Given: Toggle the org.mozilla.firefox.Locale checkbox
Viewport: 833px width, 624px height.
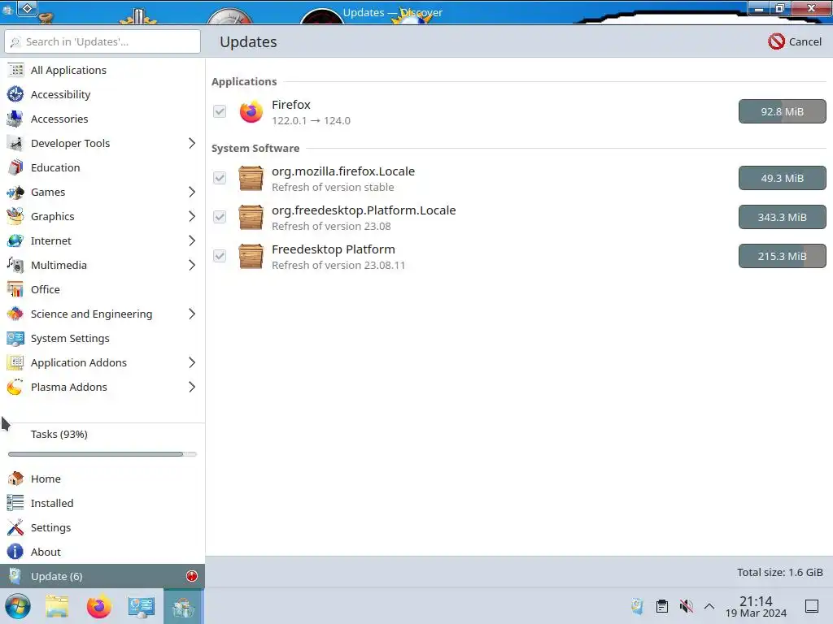Looking at the screenshot, I should click(220, 178).
